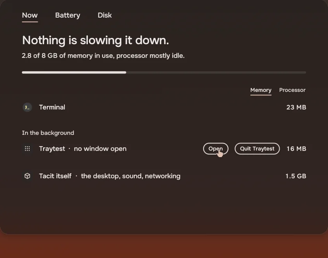Screen dimensions: 328x258
Task: Click the Tacit itself cube icon
Action: (x=27, y=176)
